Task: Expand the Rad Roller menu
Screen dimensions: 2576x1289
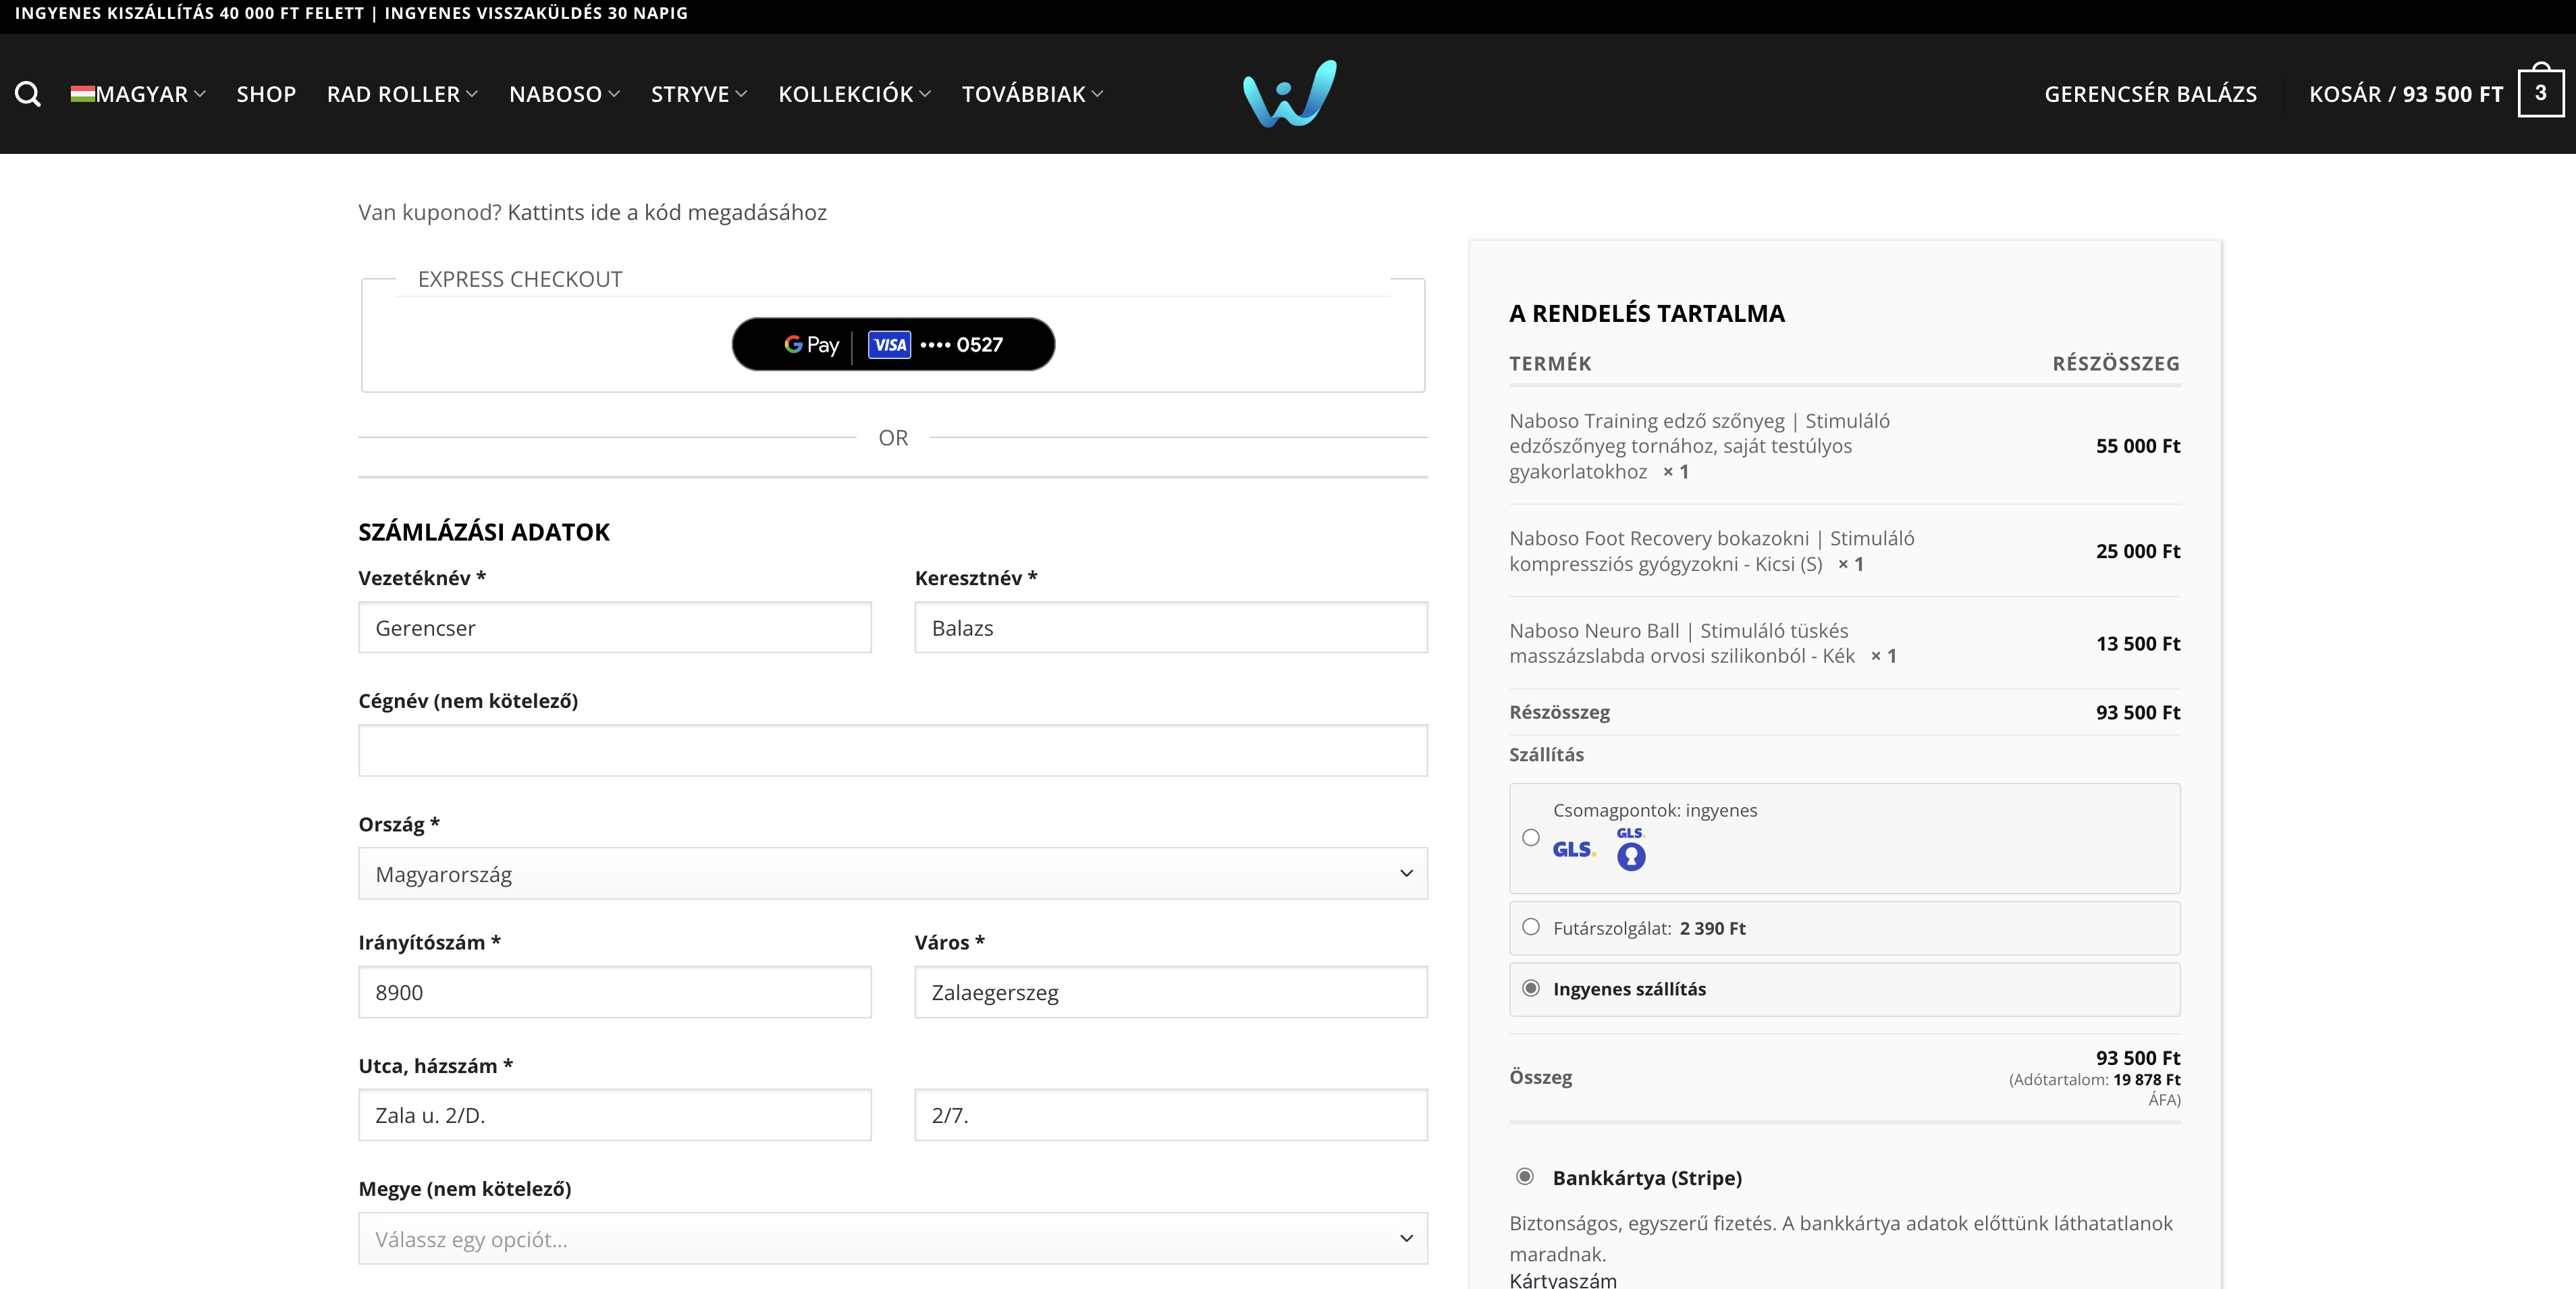Action: tap(402, 94)
